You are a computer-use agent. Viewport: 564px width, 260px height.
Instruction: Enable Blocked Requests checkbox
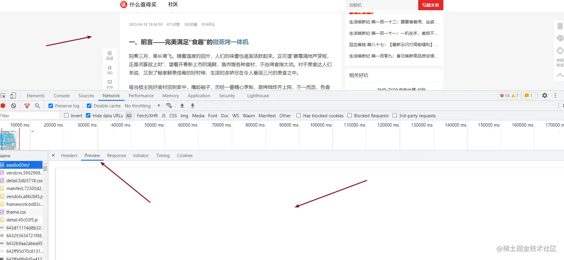point(350,116)
